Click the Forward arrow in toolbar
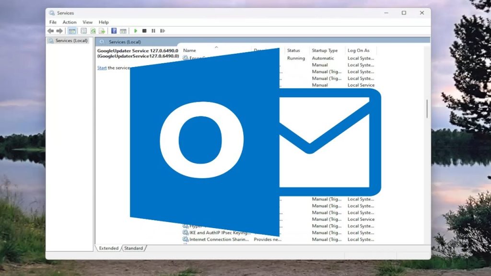The height and width of the screenshot is (276, 491). point(59,31)
